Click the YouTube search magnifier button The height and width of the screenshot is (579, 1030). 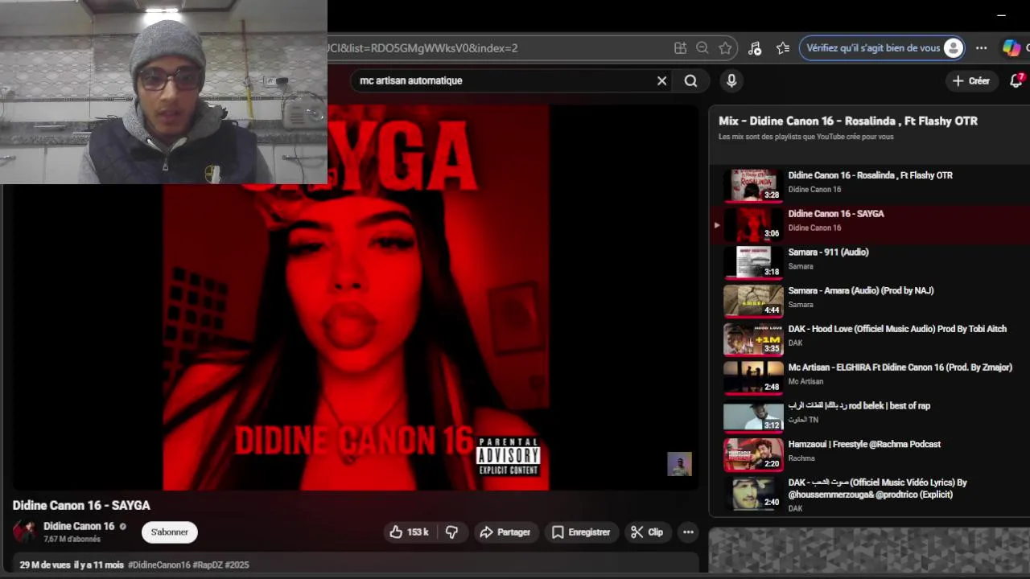[x=690, y=80]
